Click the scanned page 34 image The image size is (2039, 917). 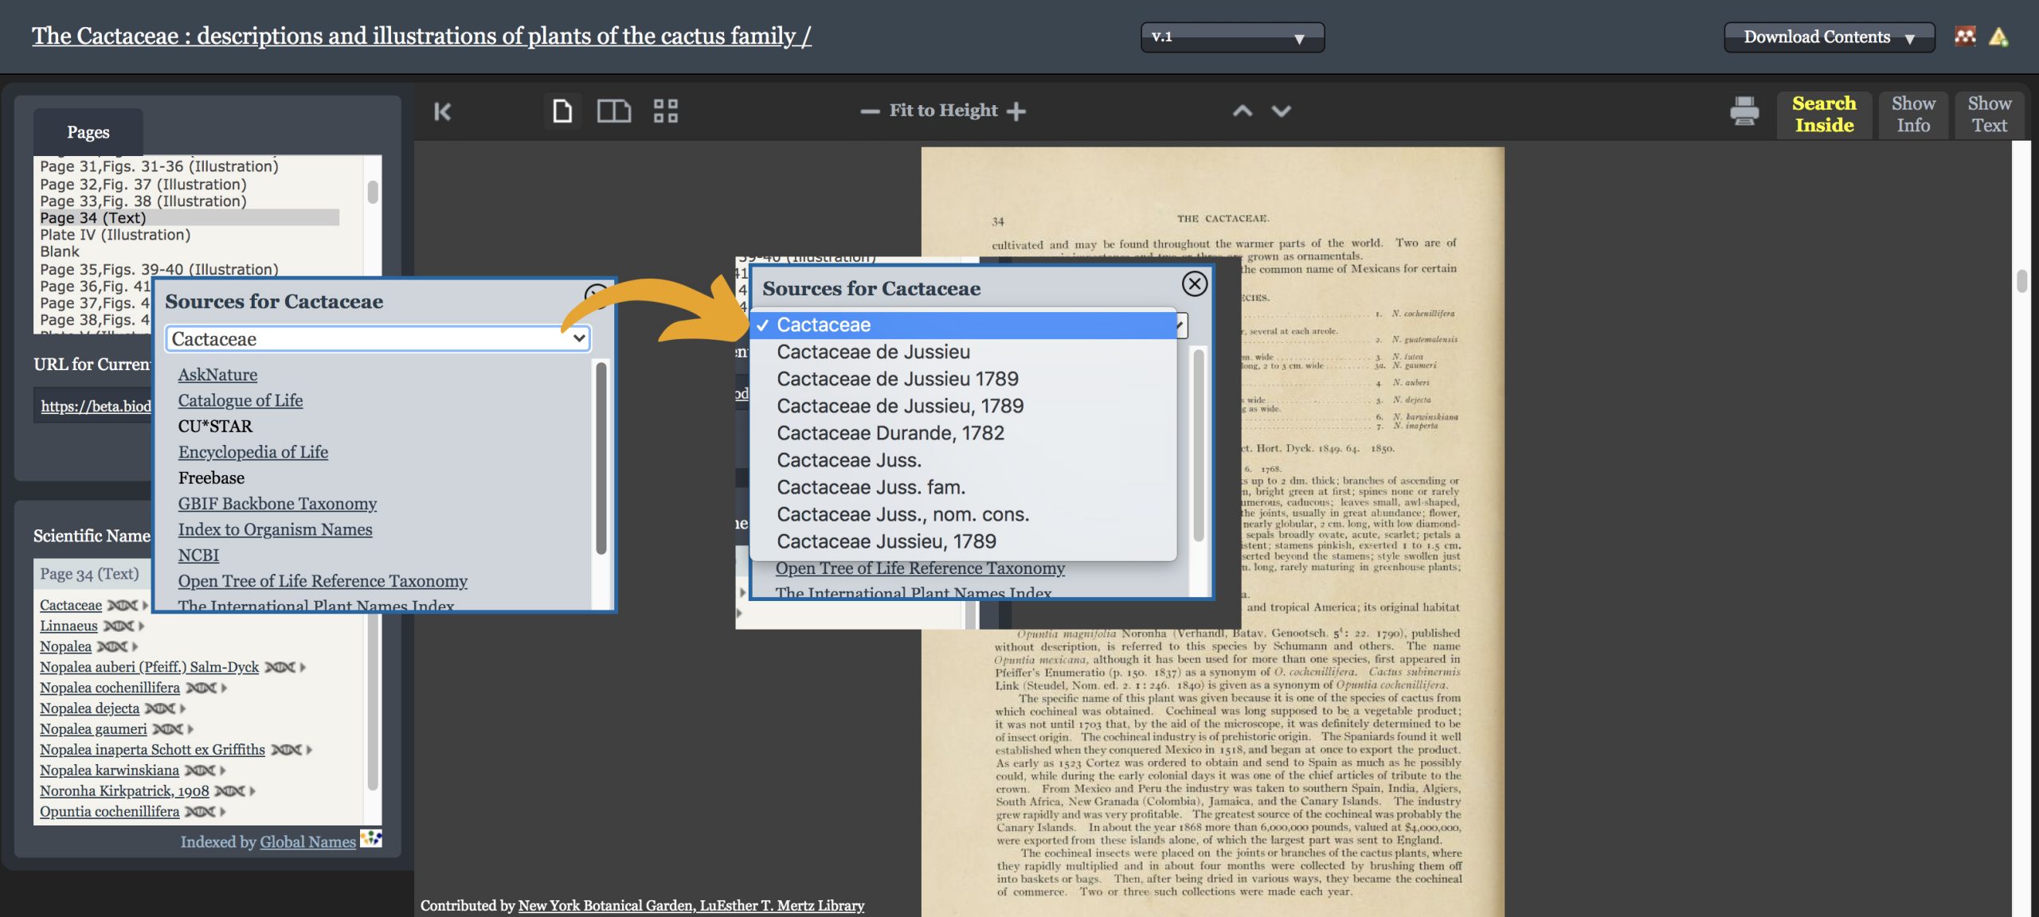pyautogui.click(x=1212, y=532)
